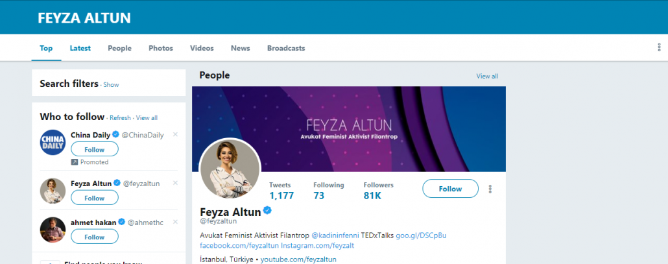Image resolution: width=668 pixels, height=264 pixels.
Task: Follow ahmet hakan from suggestions
Action: tap(94, 237)
